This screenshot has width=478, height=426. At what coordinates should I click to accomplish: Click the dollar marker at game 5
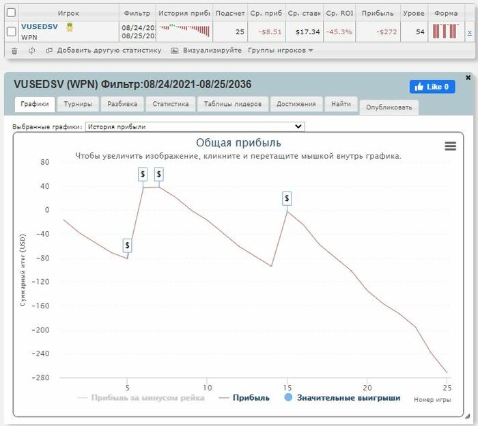point(127,245)
